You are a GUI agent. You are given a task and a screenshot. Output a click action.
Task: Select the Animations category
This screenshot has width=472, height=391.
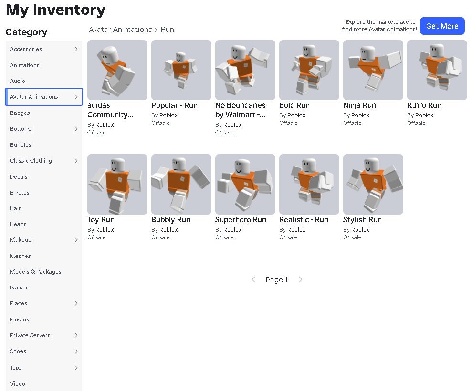pos(43,65)
